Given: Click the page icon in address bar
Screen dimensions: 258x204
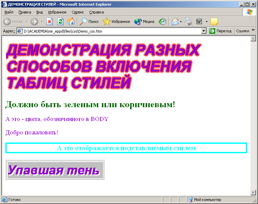Looking at the screenshot, I should (20, 31).
